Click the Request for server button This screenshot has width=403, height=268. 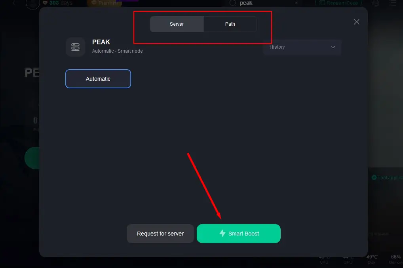[x=160, y=234]
